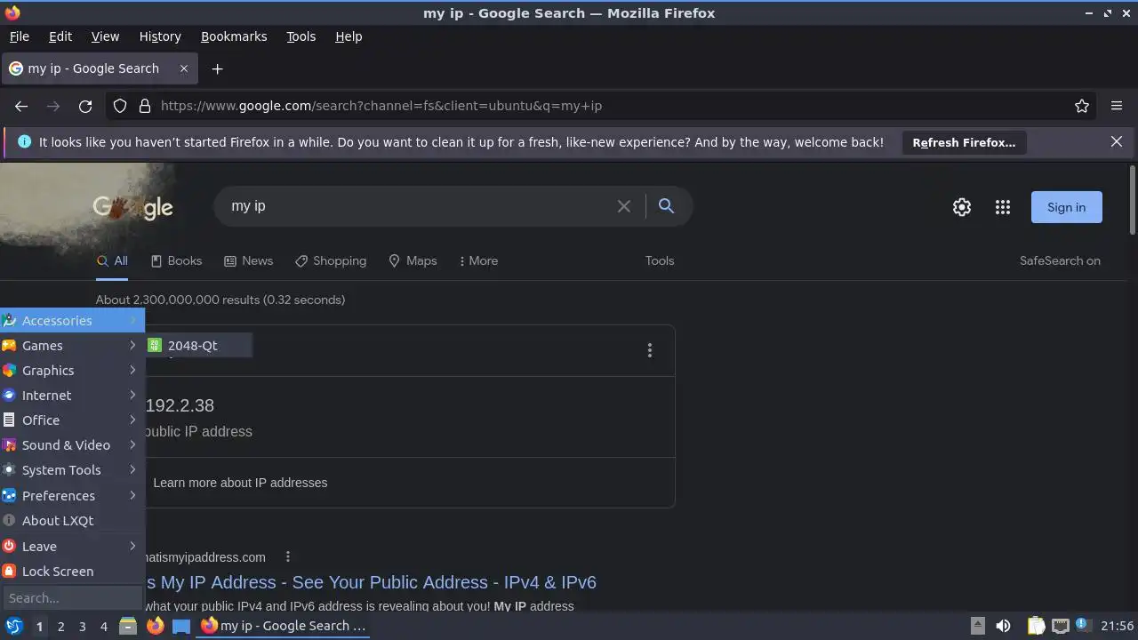Click the show desktop icon in taskbar
Screen dimensions: 1138x640
coord(181,626)
